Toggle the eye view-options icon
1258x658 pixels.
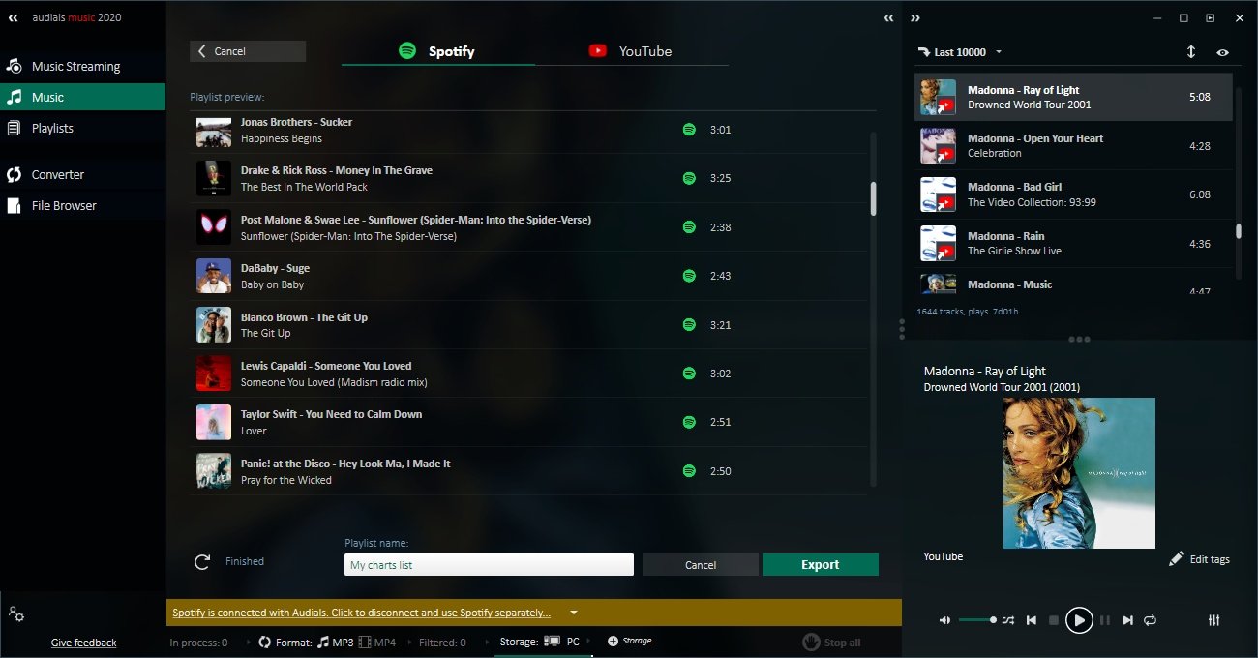(x=1222, y=52)
